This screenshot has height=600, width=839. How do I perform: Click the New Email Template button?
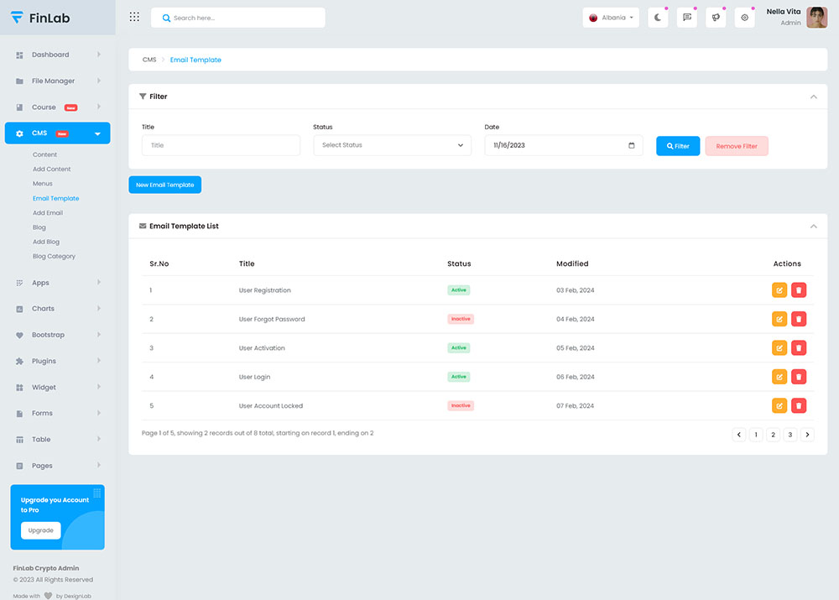click(x=164, y=185)
